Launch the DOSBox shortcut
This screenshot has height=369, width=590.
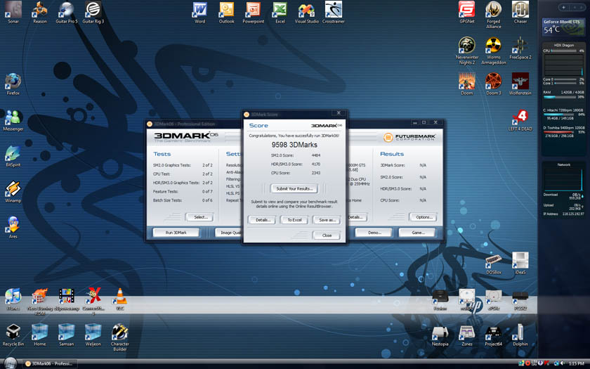(494, 263)
